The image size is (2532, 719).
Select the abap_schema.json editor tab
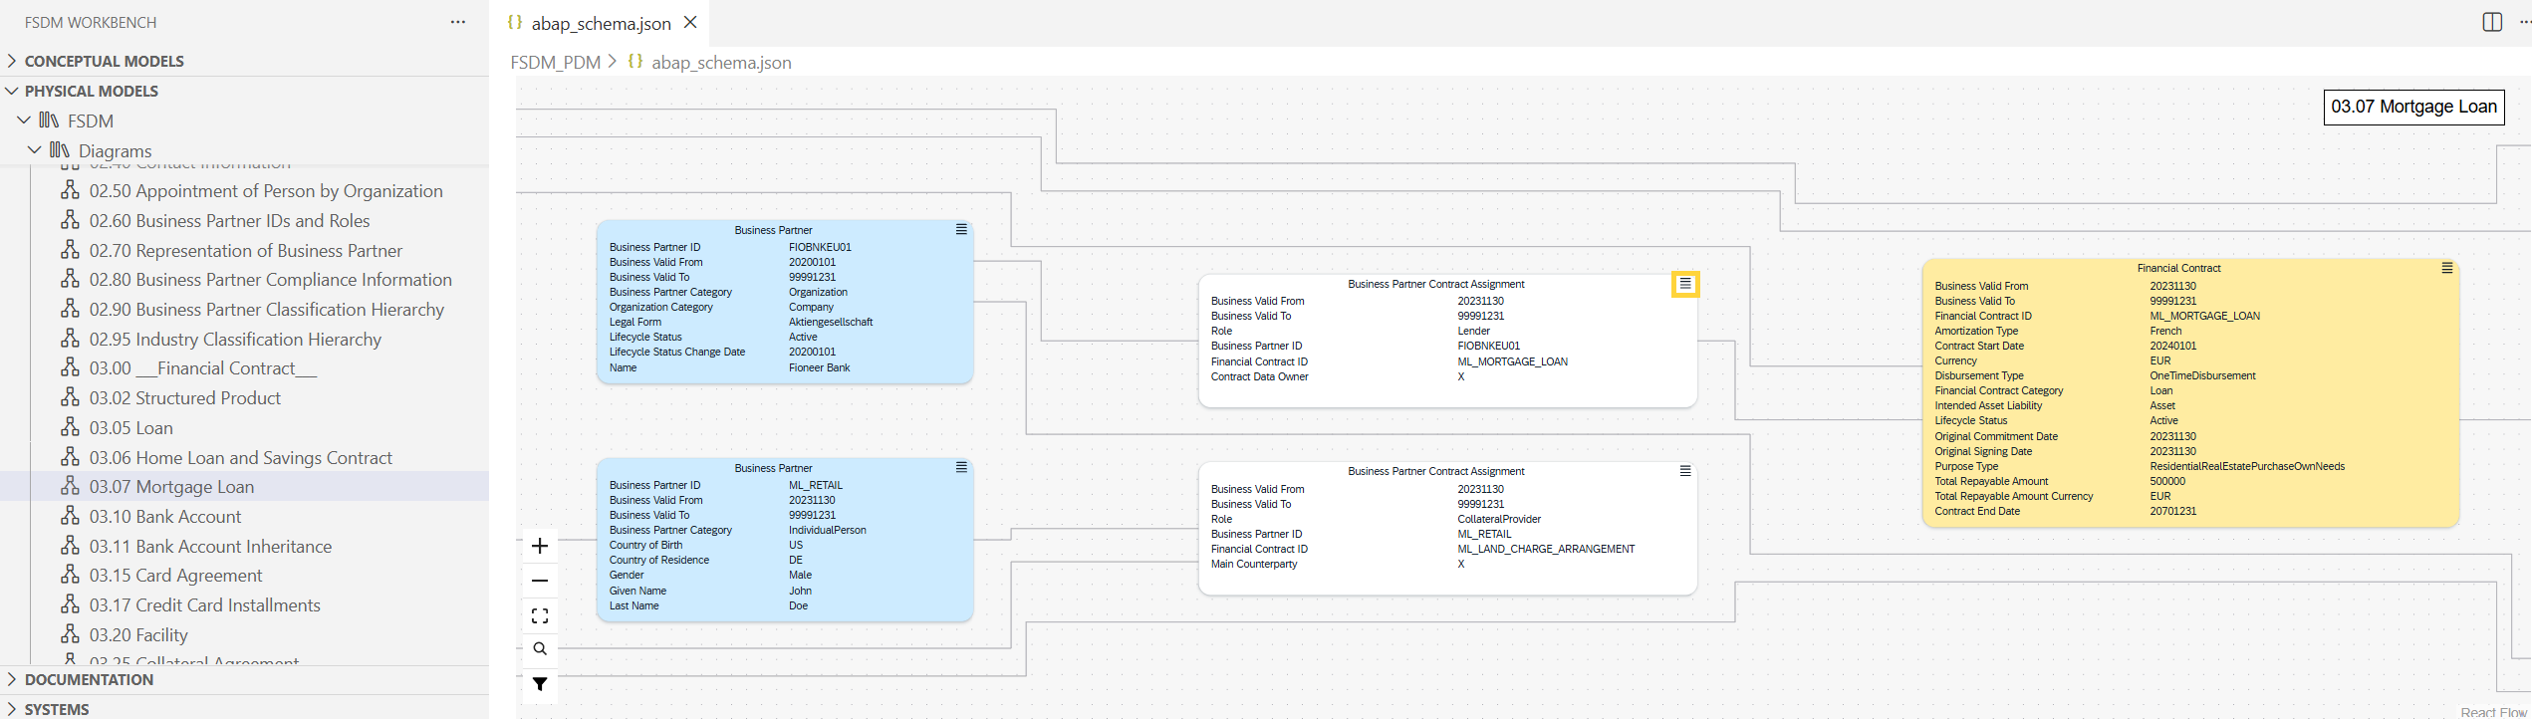[x=602, y=23]
